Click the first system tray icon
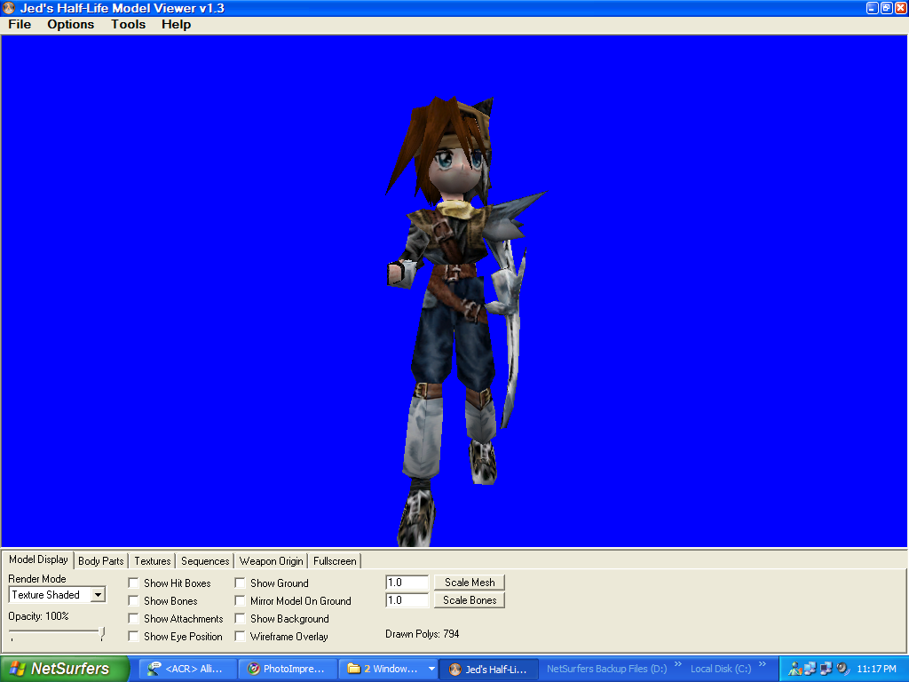909x682 pixels. tap(794, 669)
